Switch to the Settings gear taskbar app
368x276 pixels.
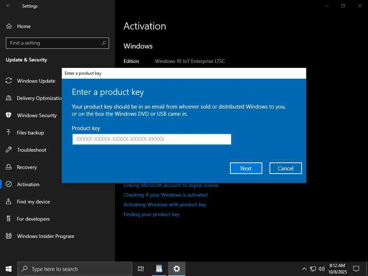(x=177, y=269)
